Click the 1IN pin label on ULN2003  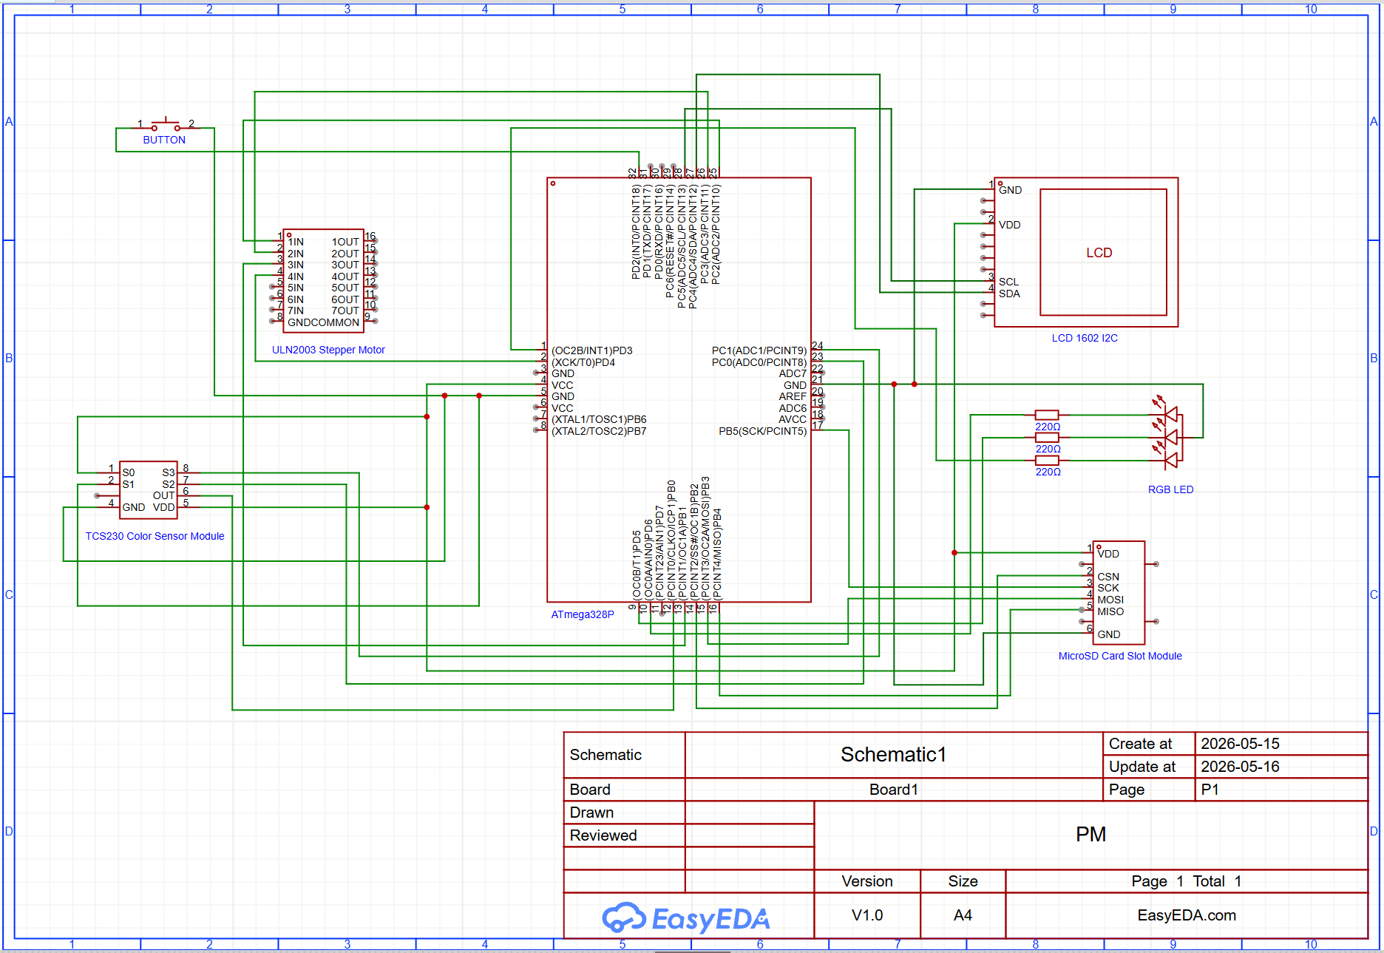(x=296, y=242)
